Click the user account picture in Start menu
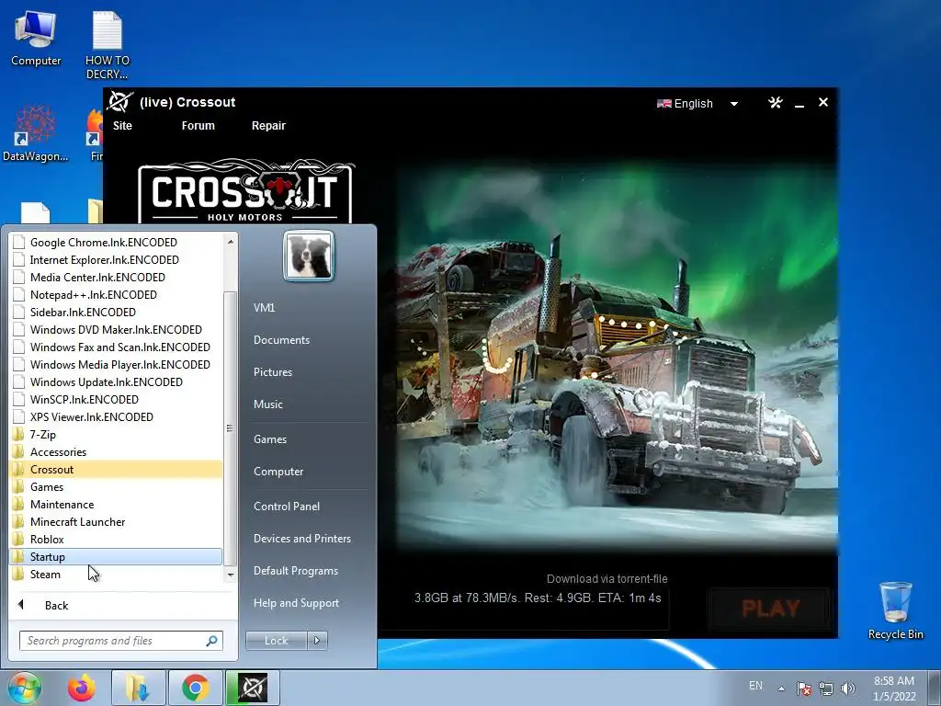 [x=309, y=256]
